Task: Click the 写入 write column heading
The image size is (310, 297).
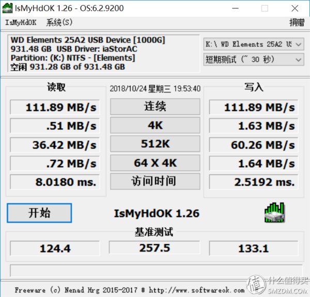Action: pos(254,87)
